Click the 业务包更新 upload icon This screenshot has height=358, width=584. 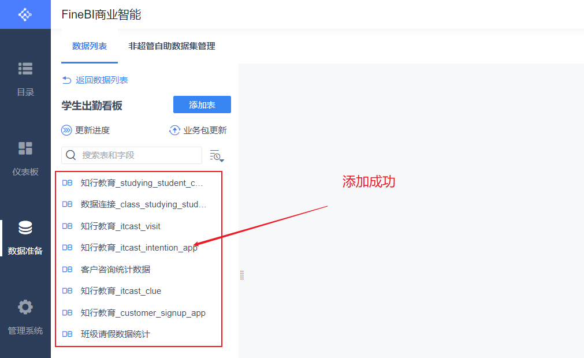point(174,130)
